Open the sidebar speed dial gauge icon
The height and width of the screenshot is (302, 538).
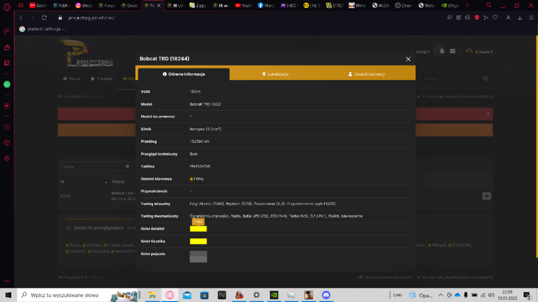click(x=7, y=32)
